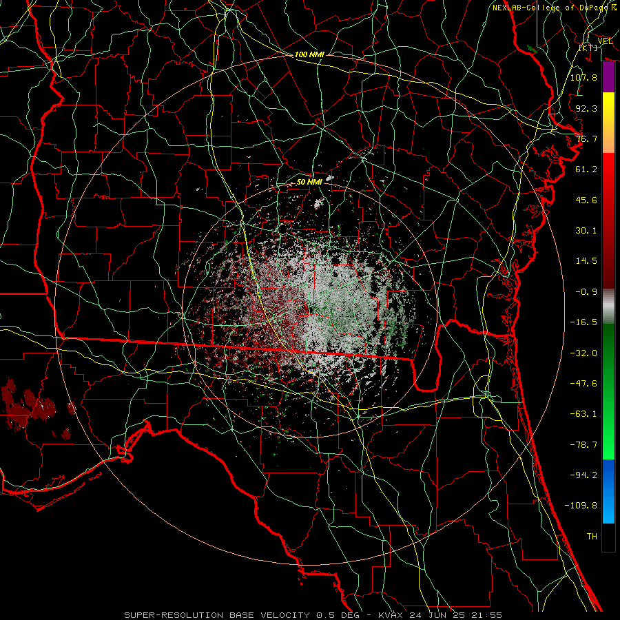Select the 61.2 scale value

[x=586, y=169]
